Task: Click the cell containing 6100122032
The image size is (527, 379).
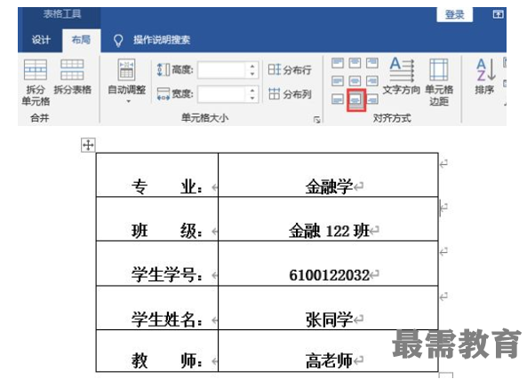Action: click(x=328, y=264)
